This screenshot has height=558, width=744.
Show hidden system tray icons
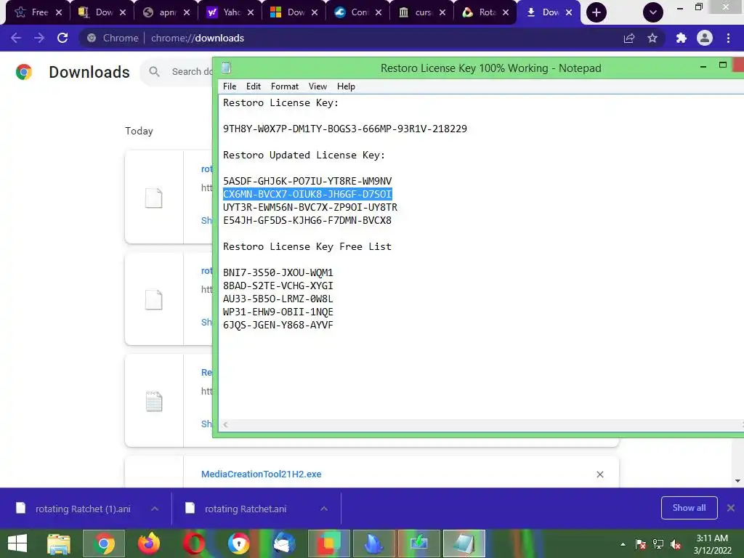tap(623, 544)
